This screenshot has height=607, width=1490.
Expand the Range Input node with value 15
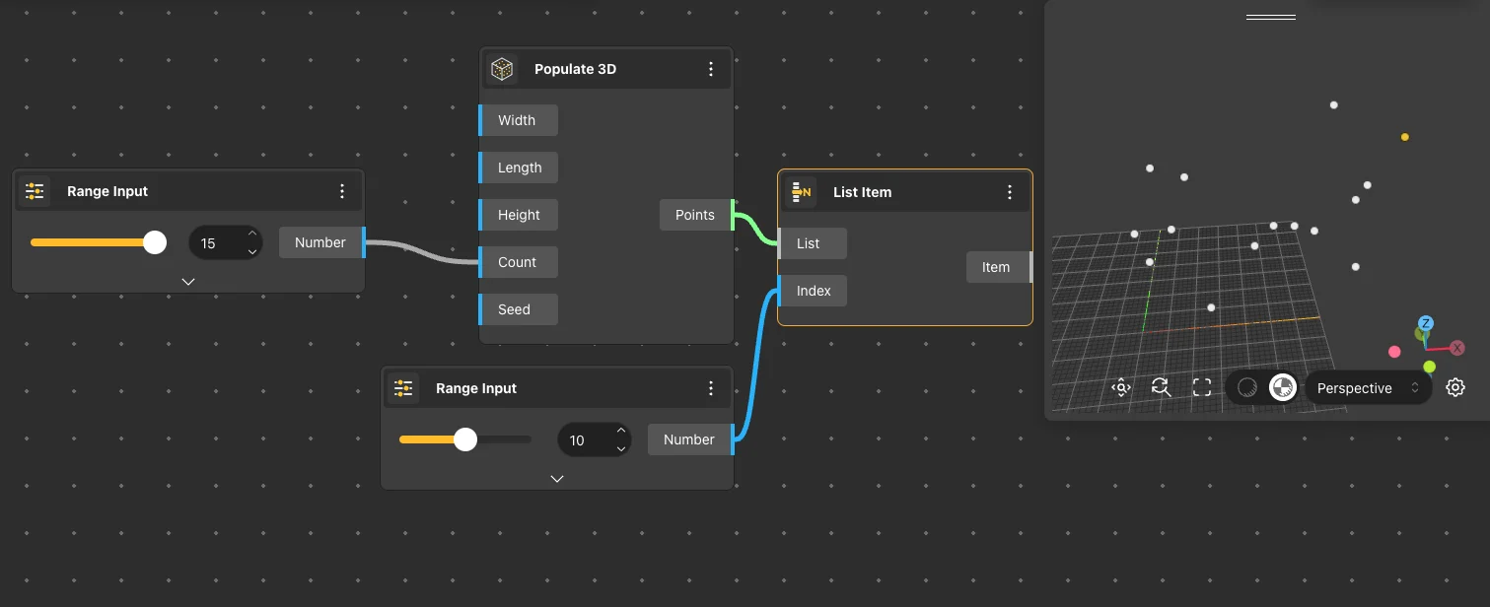188,282
